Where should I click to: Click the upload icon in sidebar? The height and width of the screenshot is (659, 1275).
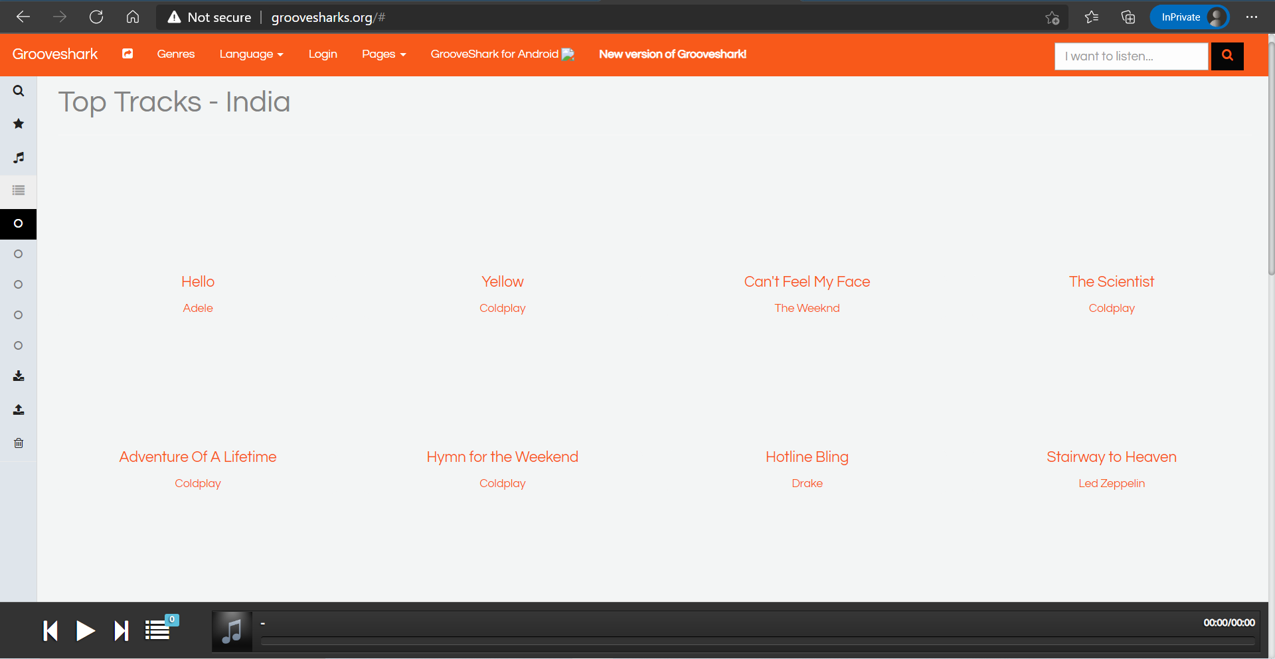coord(19,409)
